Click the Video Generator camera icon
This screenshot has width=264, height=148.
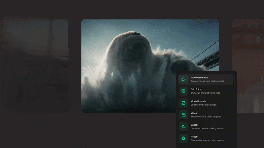pyautogui.click(x=183, y=79)
